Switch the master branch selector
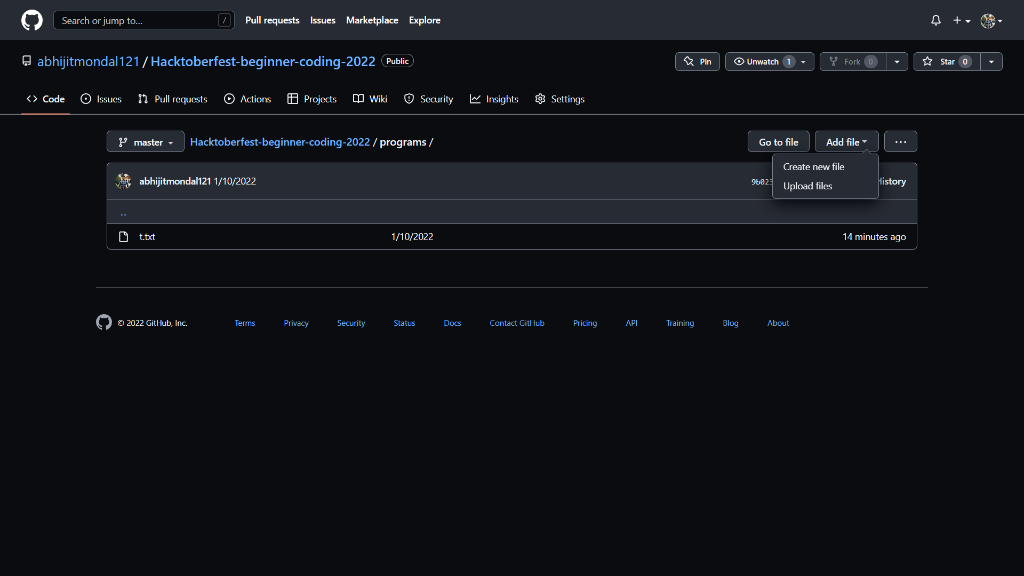Screen dimensions: 1024x576 (x=145, y=142)
